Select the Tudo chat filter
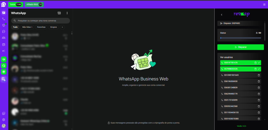This screenshot has height=130, width=268. pos(15,27)
